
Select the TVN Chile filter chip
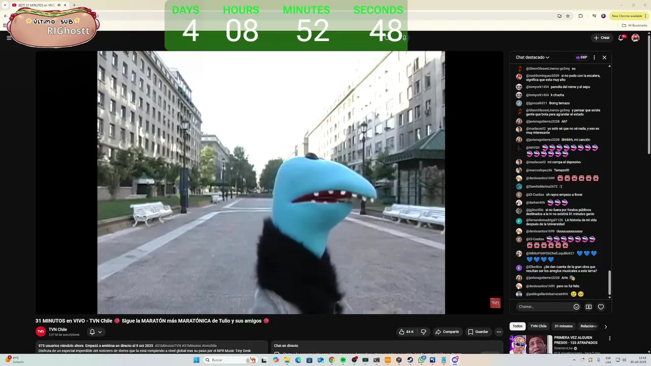click(x=539, y=326)
